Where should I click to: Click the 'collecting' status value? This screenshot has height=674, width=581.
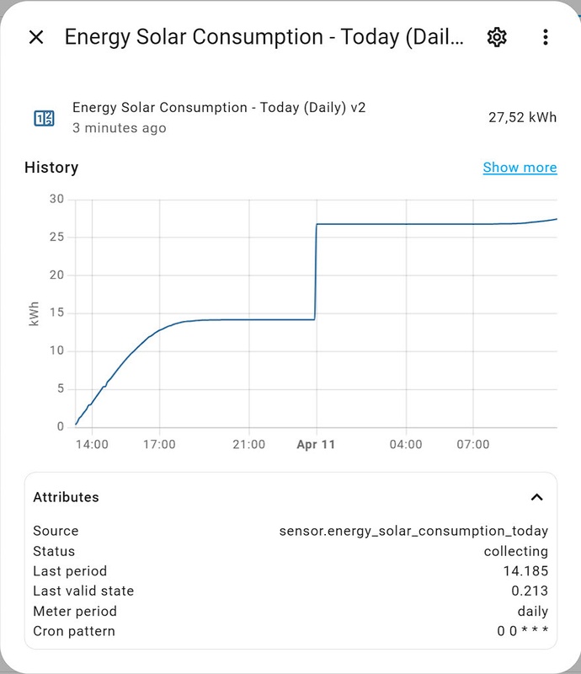click(515, 551)
